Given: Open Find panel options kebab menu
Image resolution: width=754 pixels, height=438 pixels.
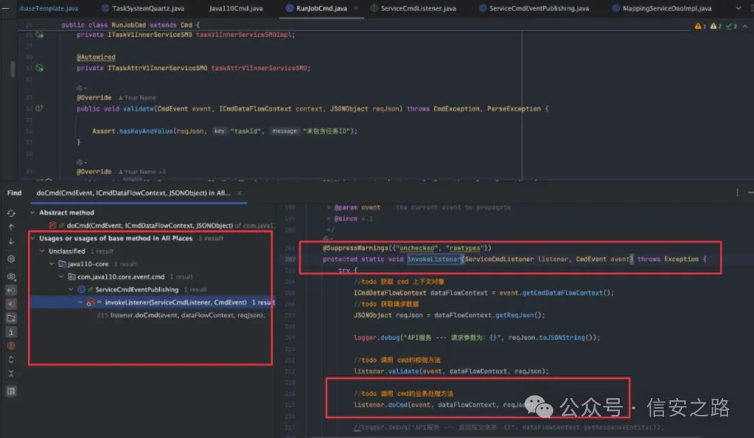Looking at the screenshot, I should (737, 193).
